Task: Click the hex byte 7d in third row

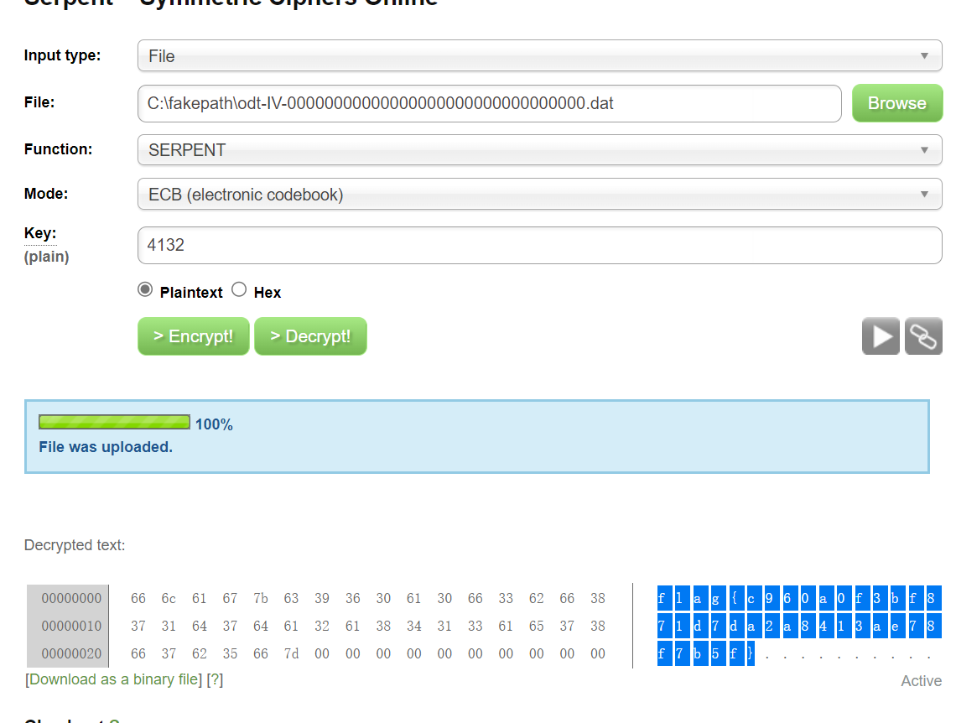Action: pyautogui.click(x=291, y=653)
